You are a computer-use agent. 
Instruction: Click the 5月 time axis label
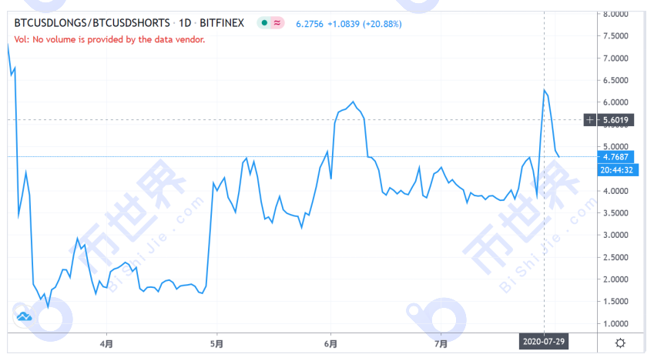click(216, 344)
